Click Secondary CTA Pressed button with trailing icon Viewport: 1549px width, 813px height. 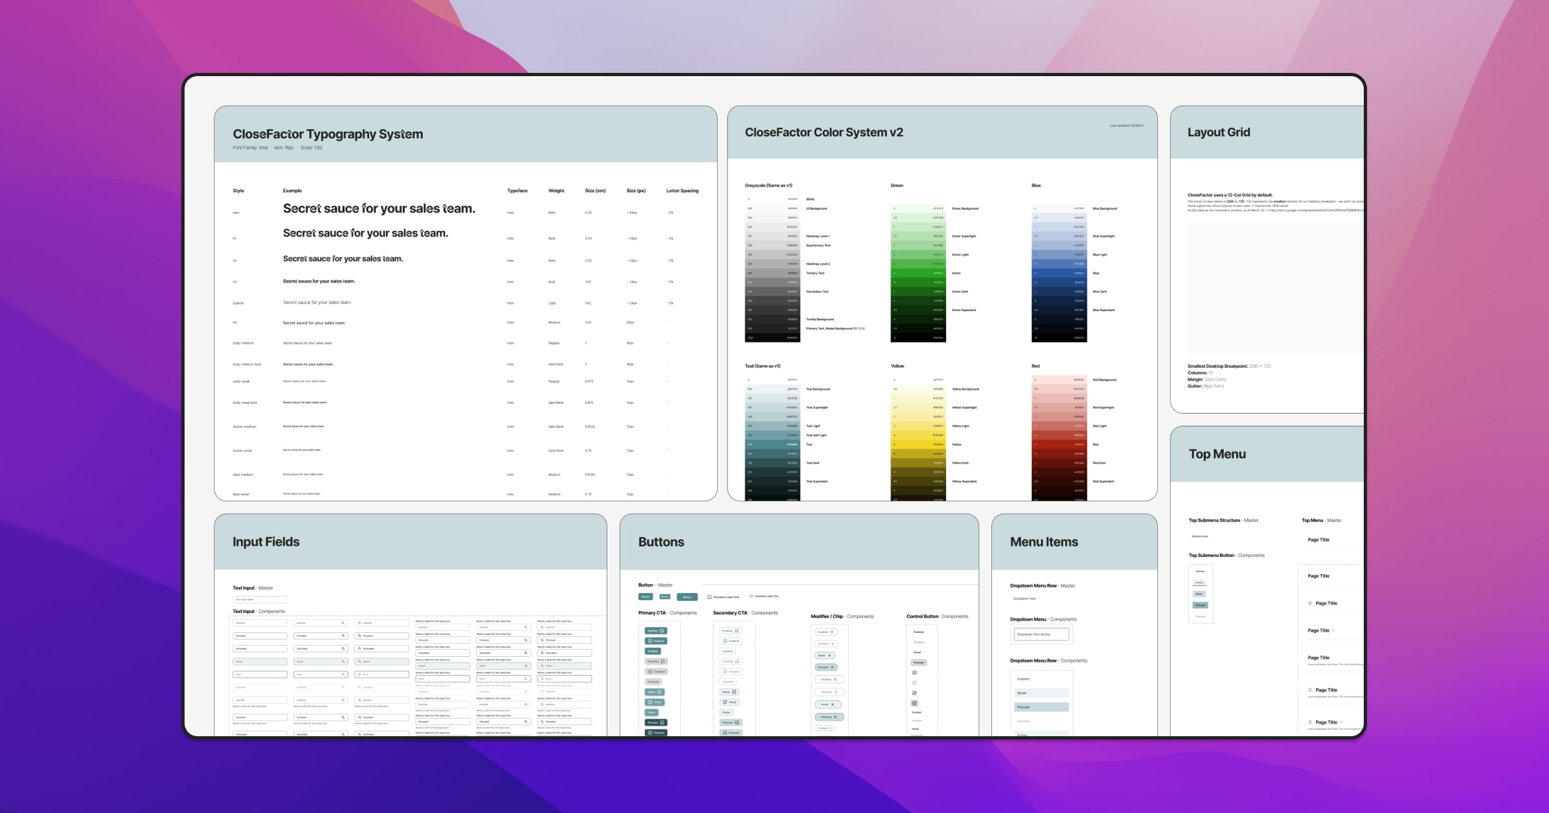[731, 723]
